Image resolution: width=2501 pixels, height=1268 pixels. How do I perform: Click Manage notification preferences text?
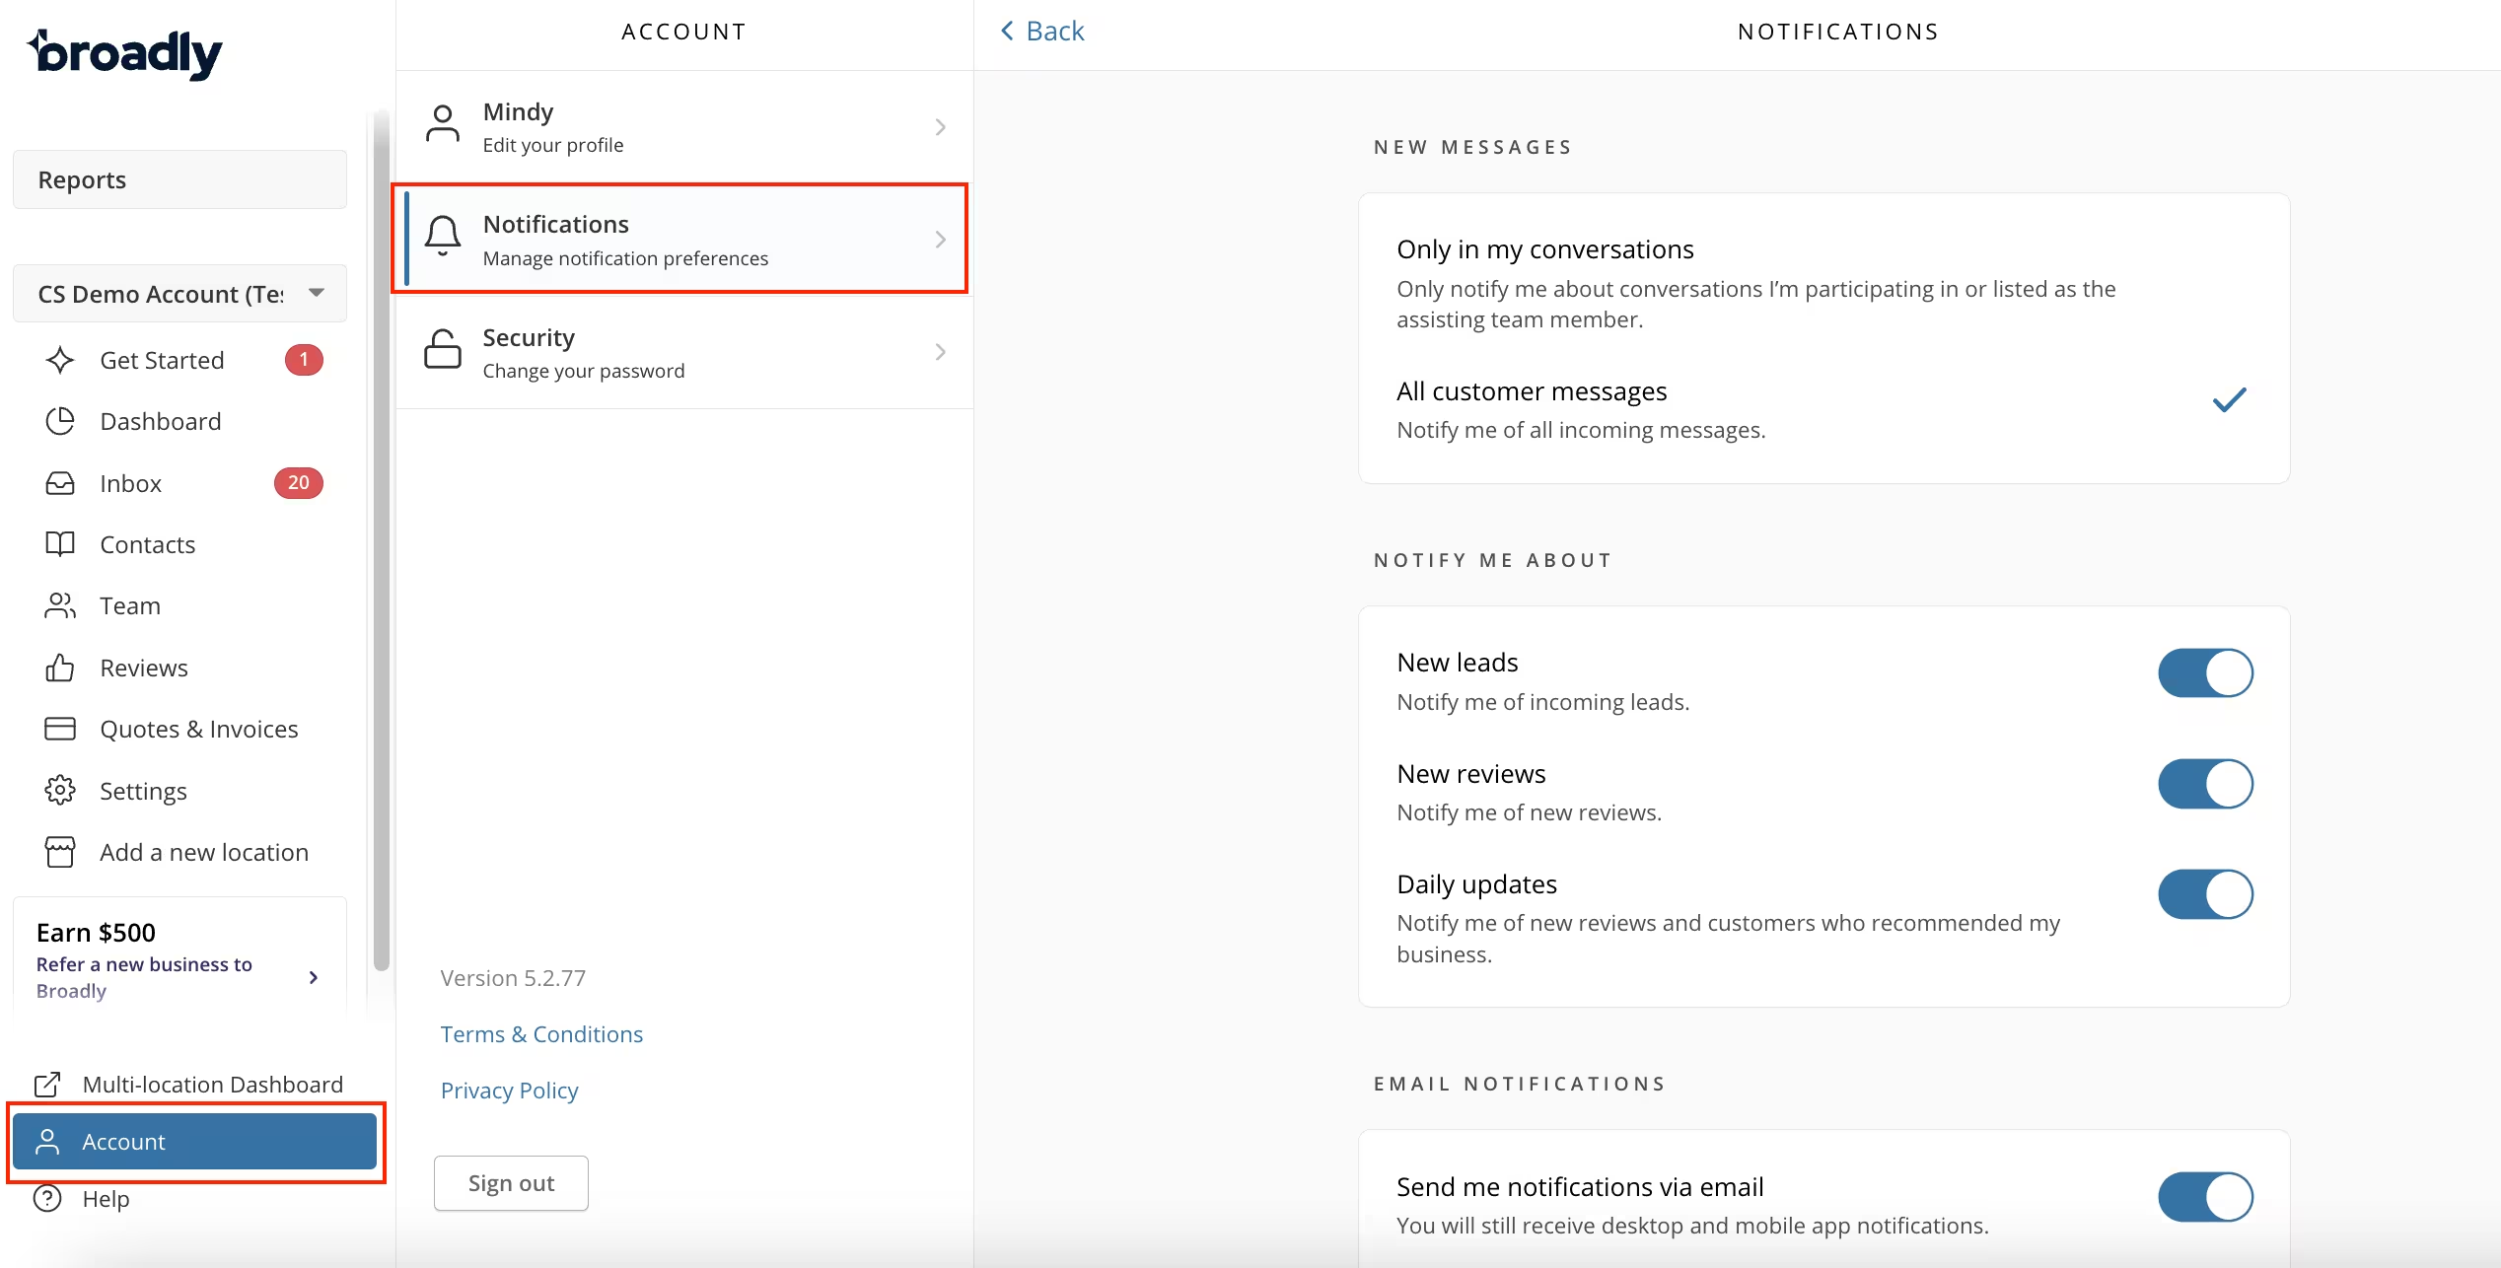tap(625, 258)
